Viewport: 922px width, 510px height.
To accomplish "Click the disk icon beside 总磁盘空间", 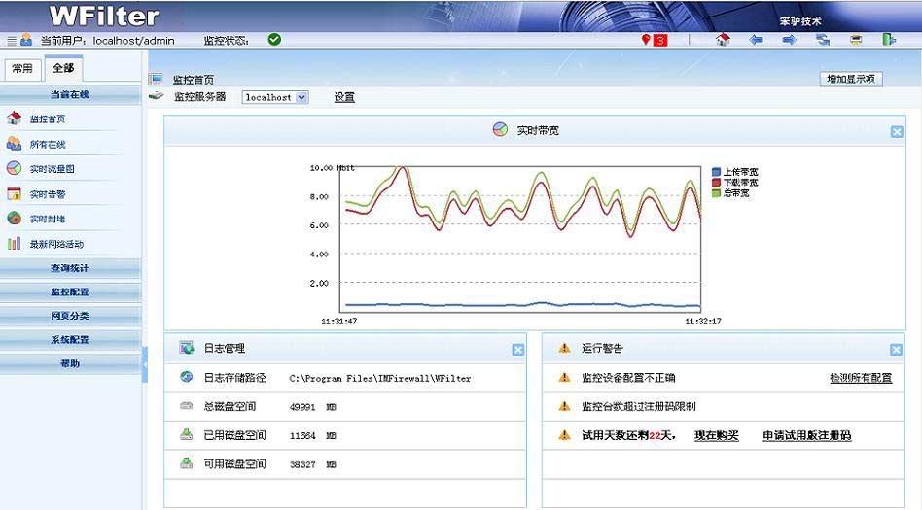I will [187, 405].
